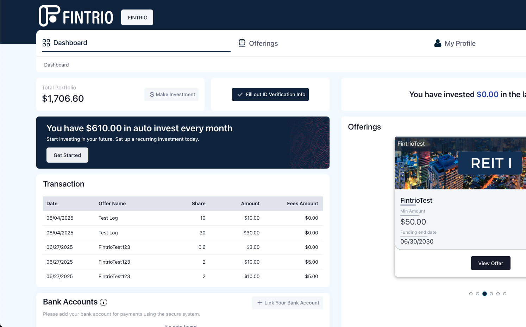Click the Dashboard breadcrumb
The width and height of the screenshot is (526, 327).
pyautogui.click(x=56, y=65)
